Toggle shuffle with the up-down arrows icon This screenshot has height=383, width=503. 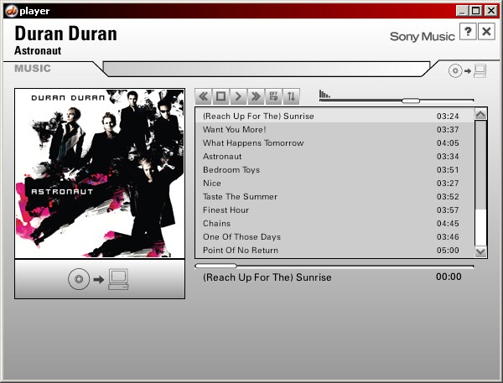[291, 96]
